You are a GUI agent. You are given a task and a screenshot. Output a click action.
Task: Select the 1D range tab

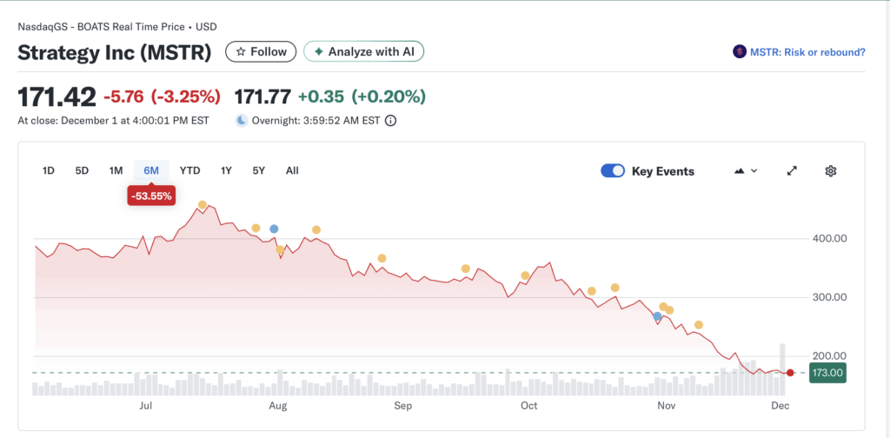(49, 170)
